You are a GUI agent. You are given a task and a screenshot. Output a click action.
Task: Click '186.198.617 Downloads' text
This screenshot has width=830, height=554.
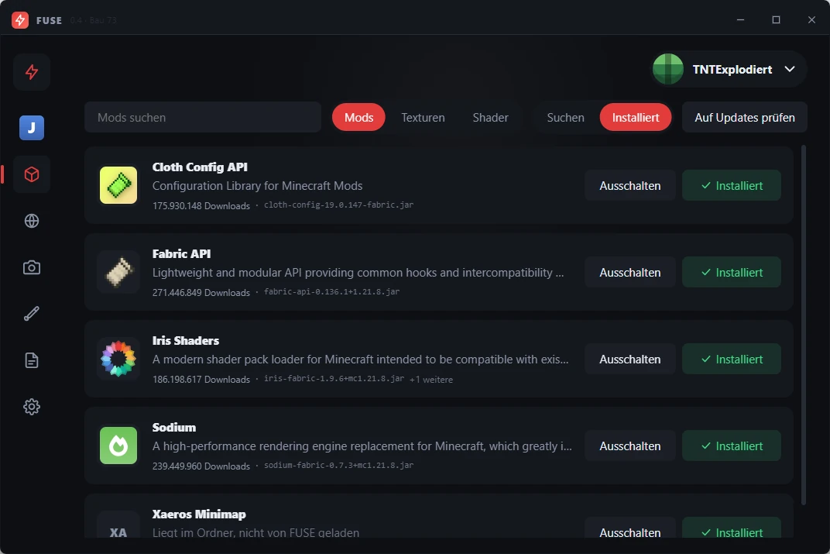201,379
